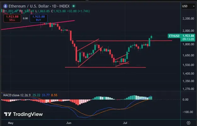Click the blue BUY 1,923.88 button
The width and height of the screenshot is (197, 126).
pyautogui.click(x=38, y=18)
